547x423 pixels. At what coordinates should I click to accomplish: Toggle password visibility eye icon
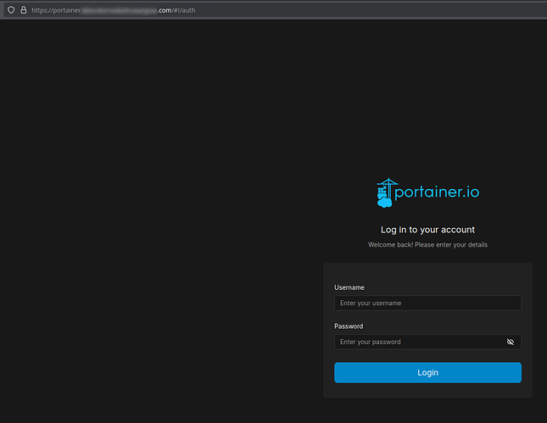click(x=511, y=342)
